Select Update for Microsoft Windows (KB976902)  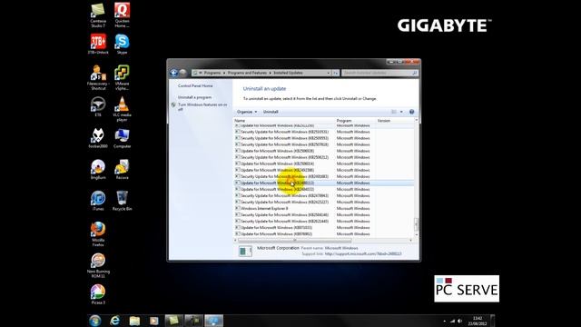click(x=324, y=234)
